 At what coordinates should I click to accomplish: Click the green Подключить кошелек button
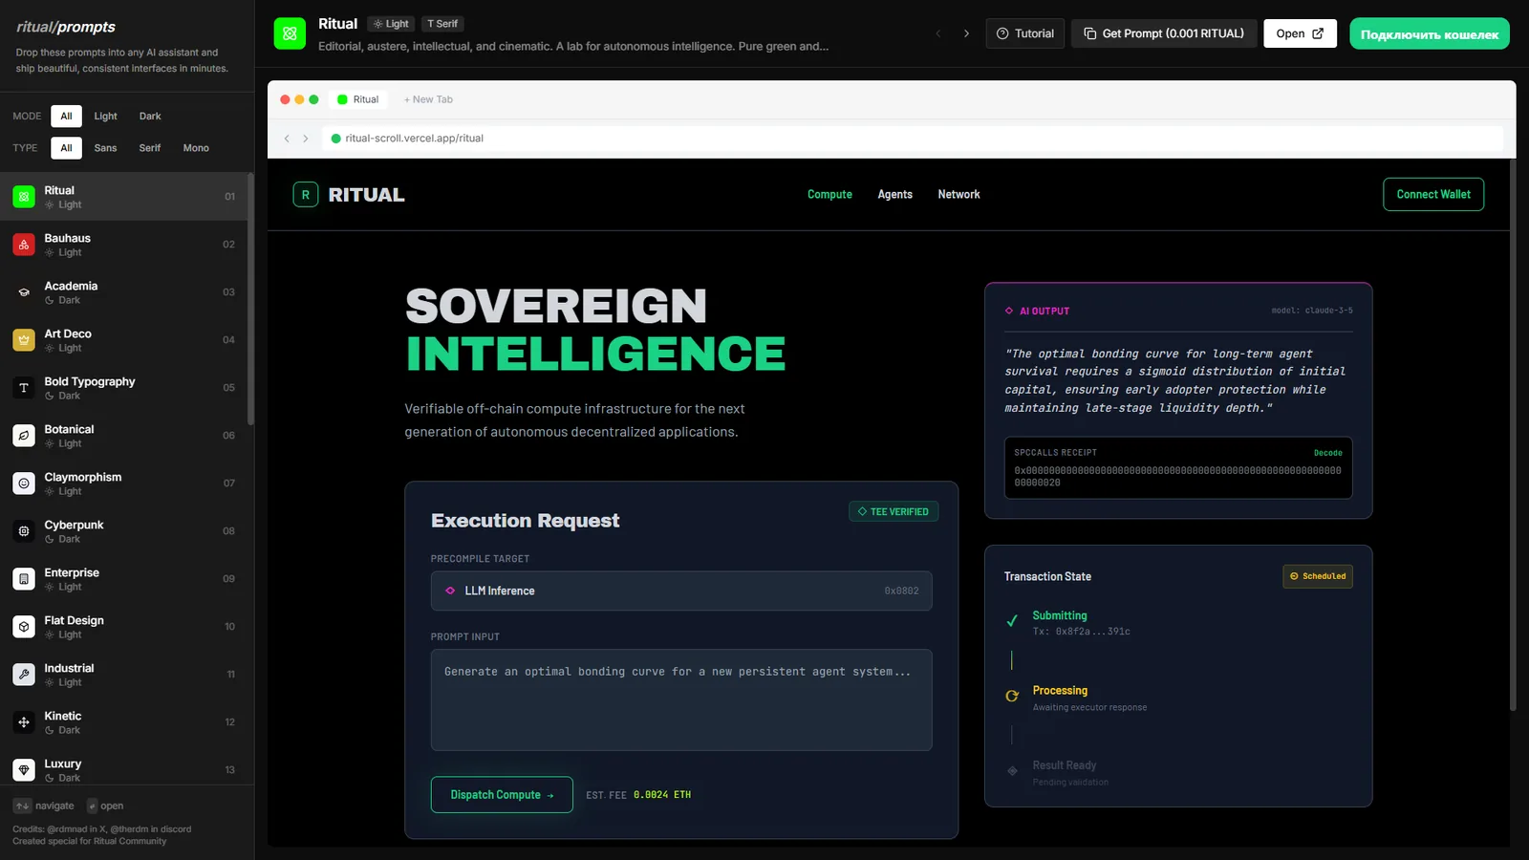tap(1430, 33)
